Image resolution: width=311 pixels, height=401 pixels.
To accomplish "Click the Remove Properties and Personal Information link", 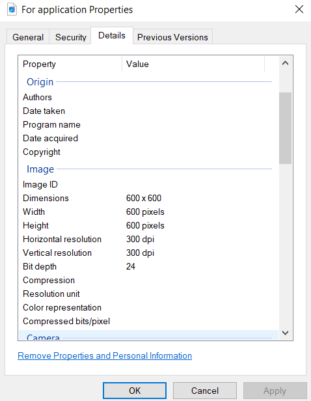I will pos(105,355).
